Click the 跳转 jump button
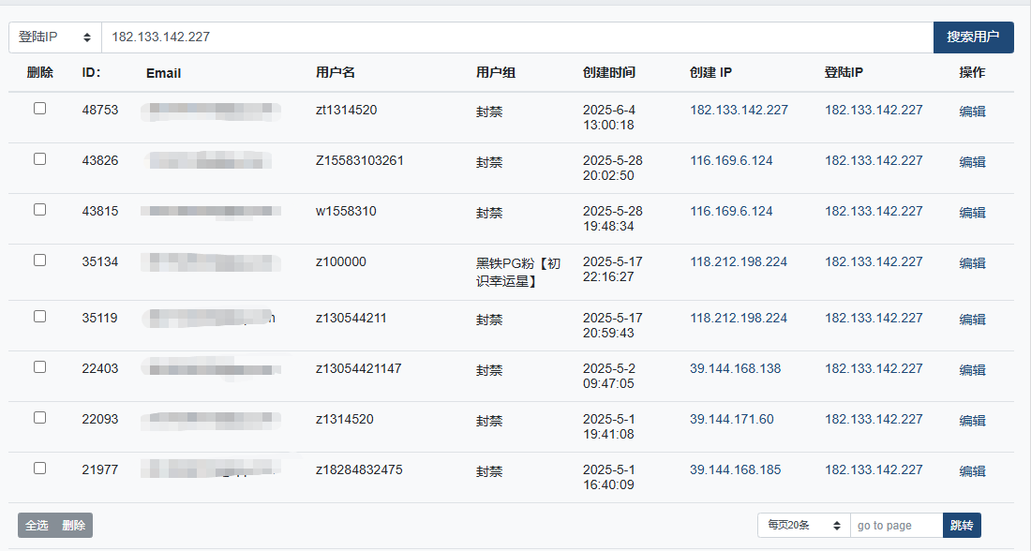This screenshot has width=1031, height=551. click(962, 526)
